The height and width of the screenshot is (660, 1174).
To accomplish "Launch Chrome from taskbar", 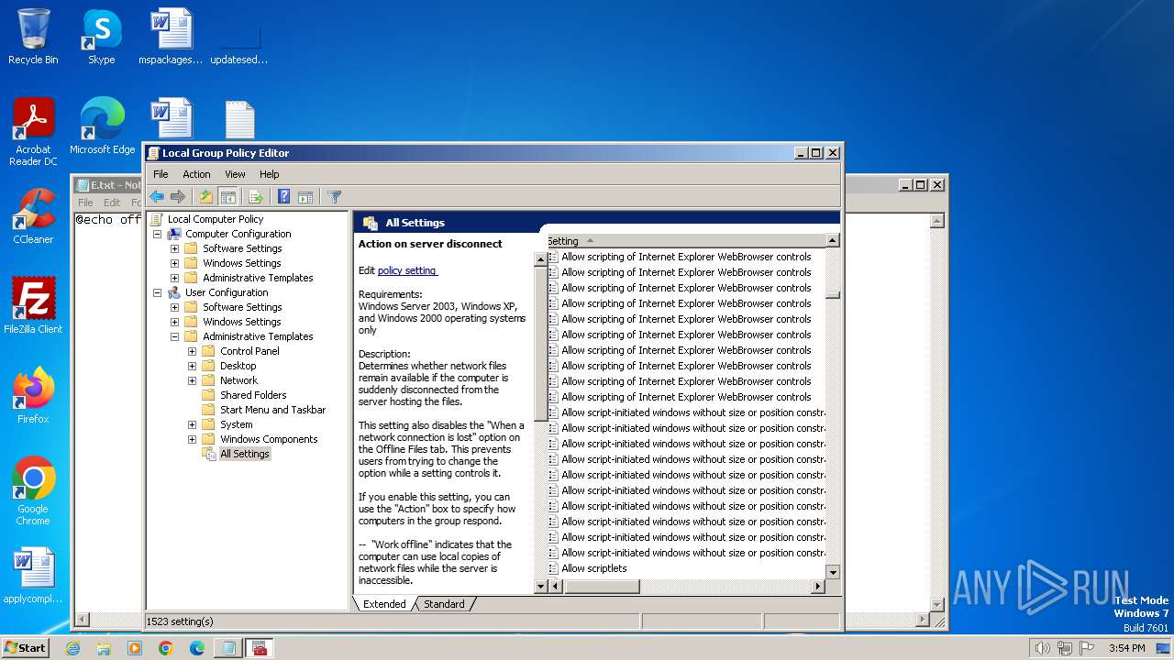I will point(166,648).
